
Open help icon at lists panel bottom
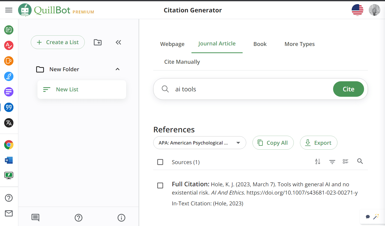click(79, 218)
